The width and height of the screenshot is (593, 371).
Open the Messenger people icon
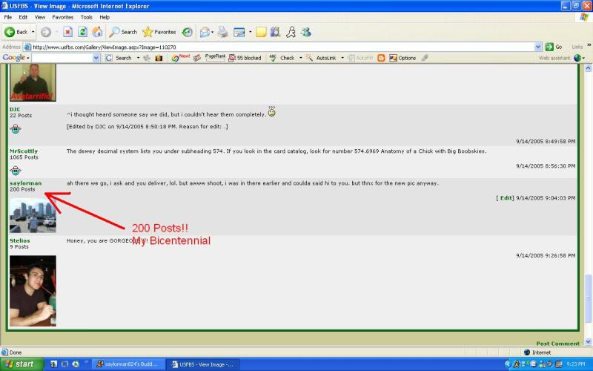[305, 32]
